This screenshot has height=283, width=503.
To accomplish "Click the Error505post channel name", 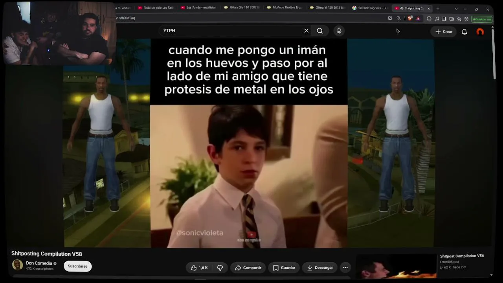I will pos(450,262).
